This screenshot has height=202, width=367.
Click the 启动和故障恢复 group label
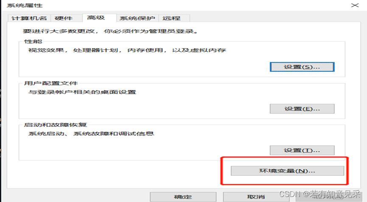pos(55,125)
